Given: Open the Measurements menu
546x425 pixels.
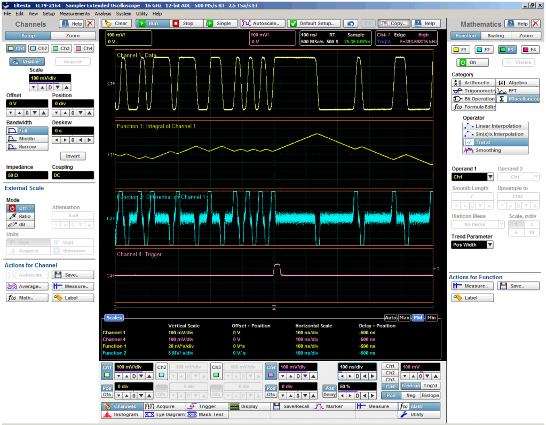Looking at the screenshot, I should tap(75, 13).
